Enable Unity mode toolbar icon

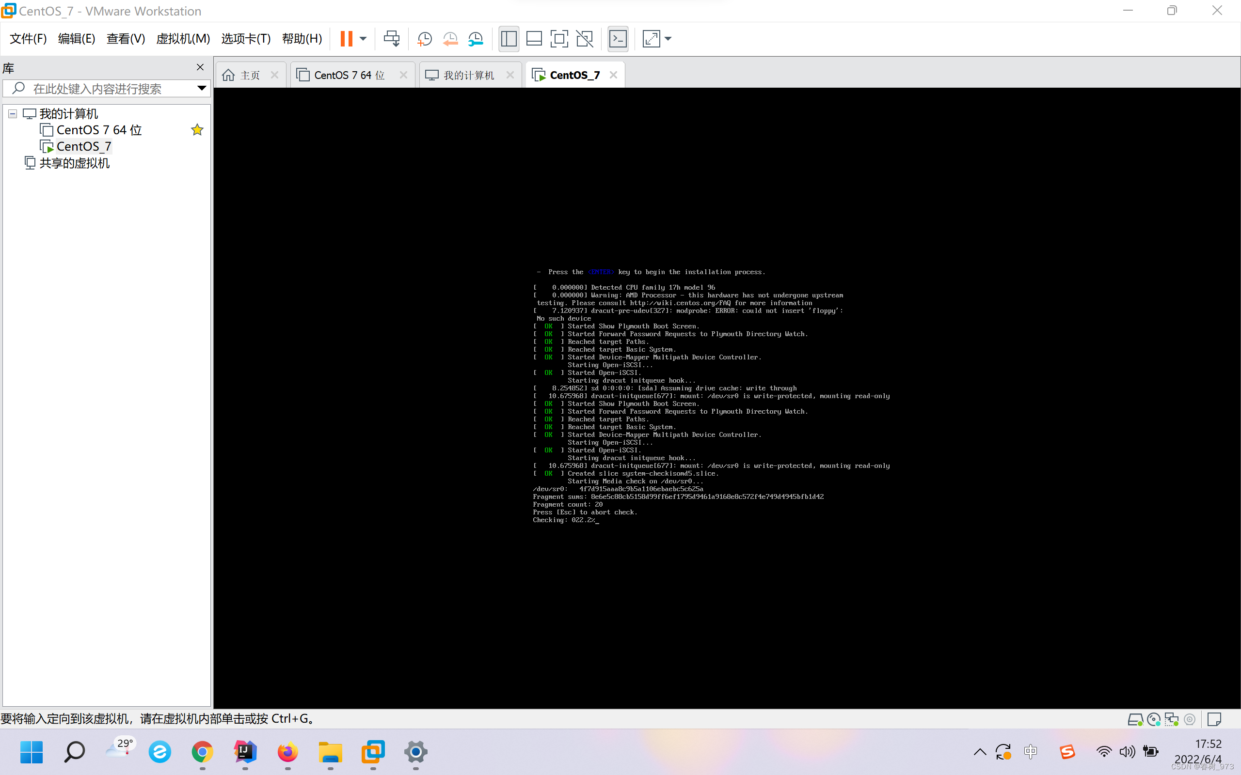click(585, 38)
